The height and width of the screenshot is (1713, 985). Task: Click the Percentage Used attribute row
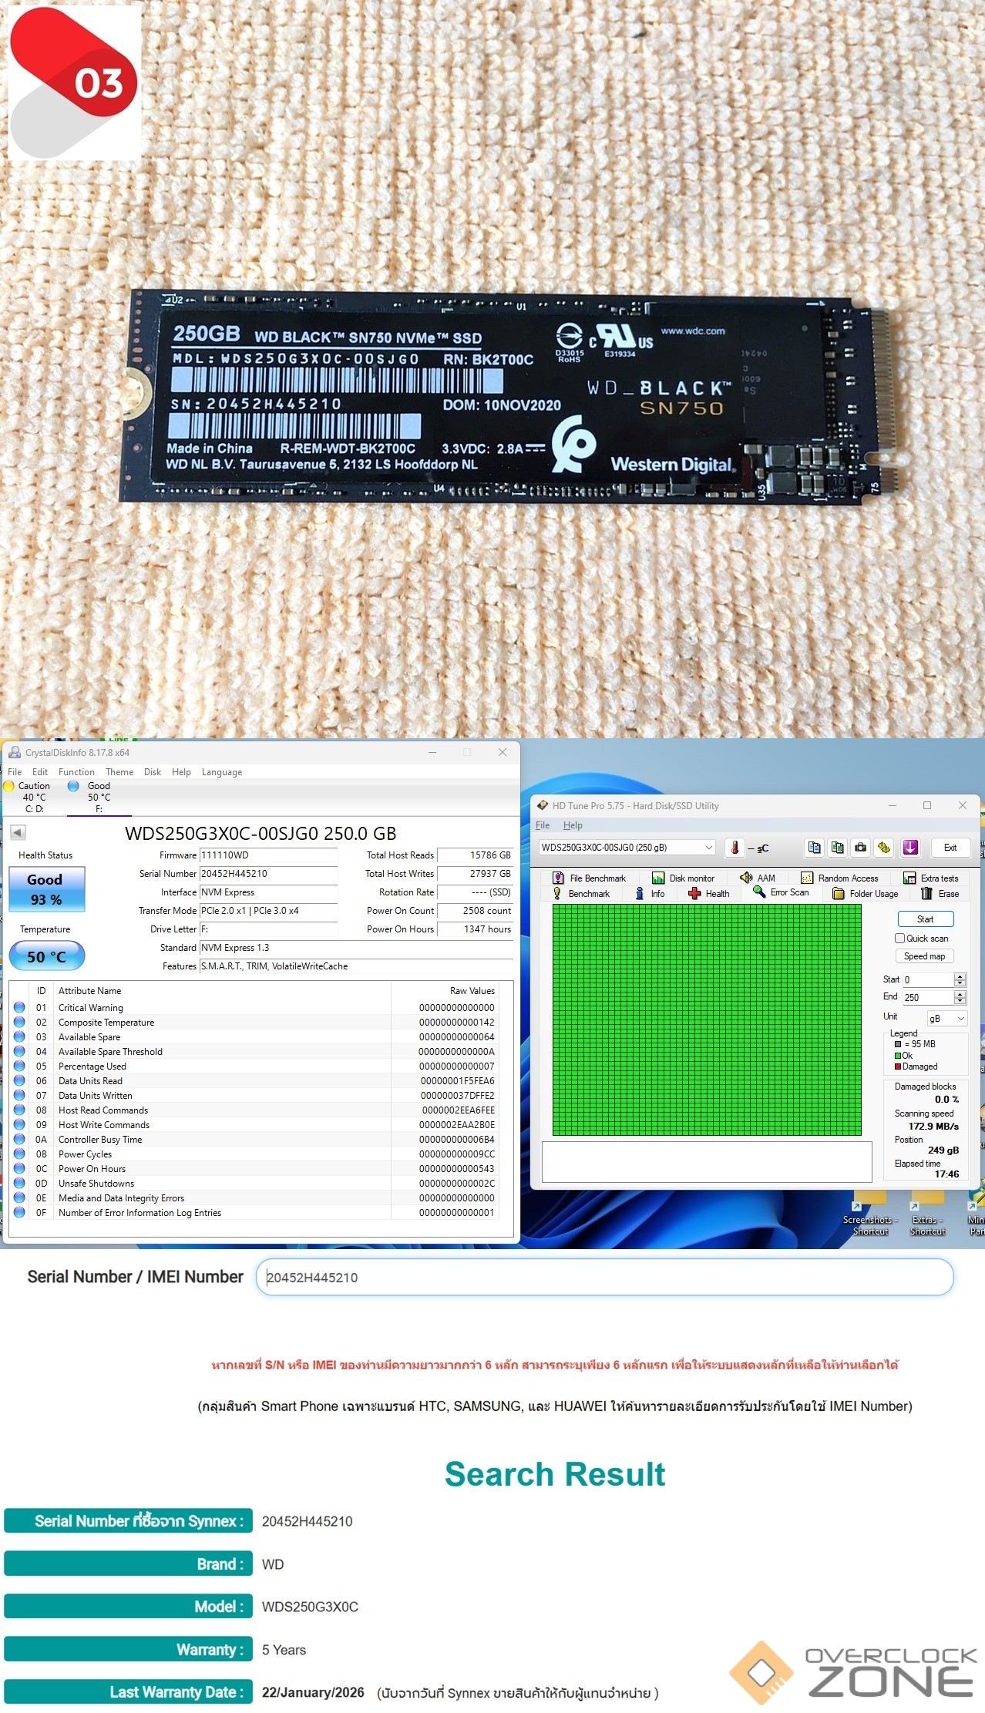coord(254,1066)
